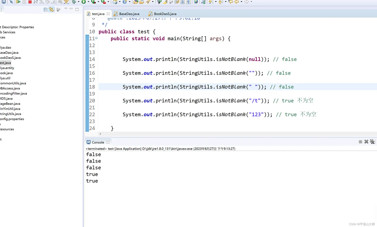Click the Last Edit Location arrow icon
Viewport: 377px width, 227px height.
coord(231,2)
